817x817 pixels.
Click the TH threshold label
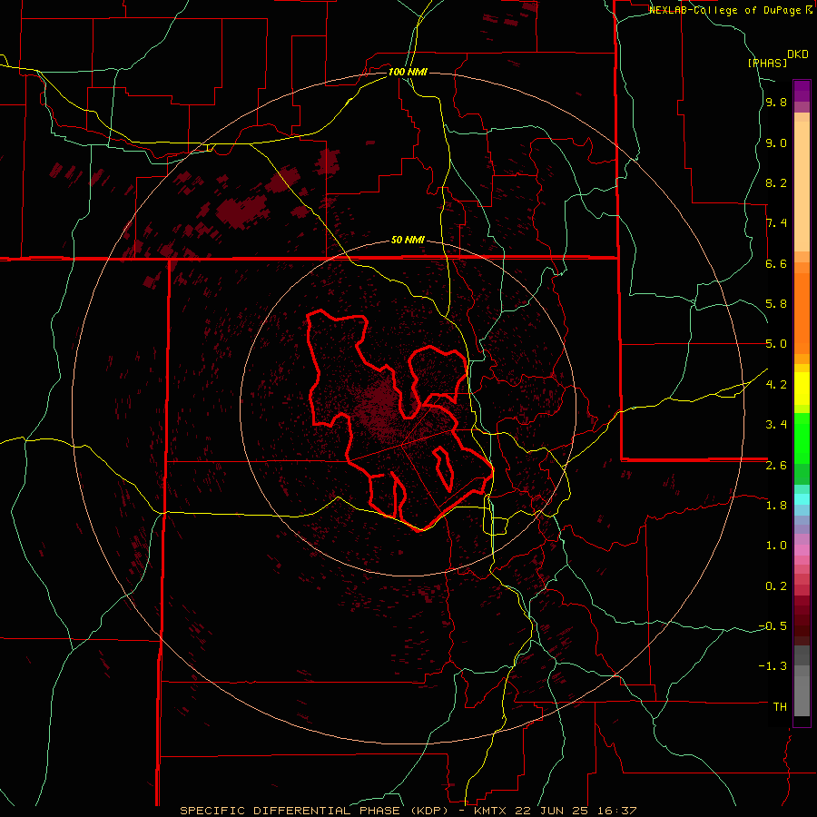(x=780, y=707)
